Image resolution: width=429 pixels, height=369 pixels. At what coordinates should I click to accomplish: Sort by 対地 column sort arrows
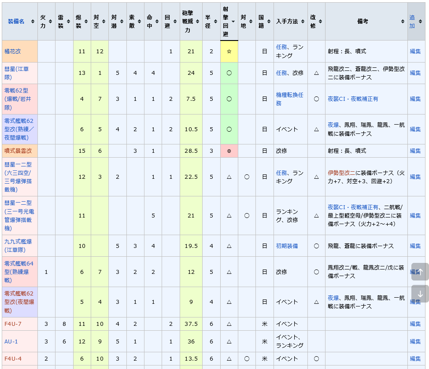pyautogui.click(x=251, y=22)
